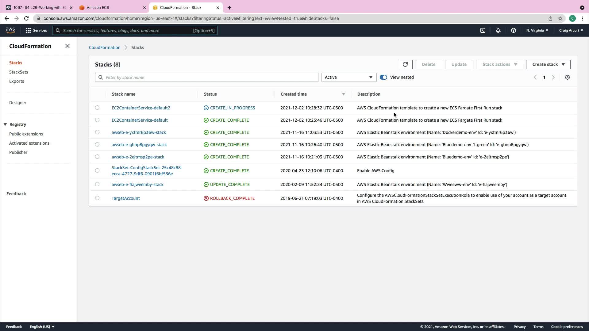
Task: Open AWS CloudShell icon in header
Action: coord(483,30)
